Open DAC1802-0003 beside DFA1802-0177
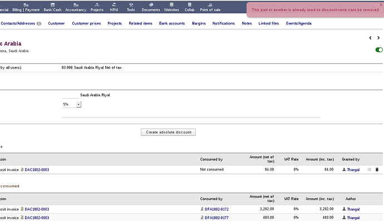 [x=37, y=218]
